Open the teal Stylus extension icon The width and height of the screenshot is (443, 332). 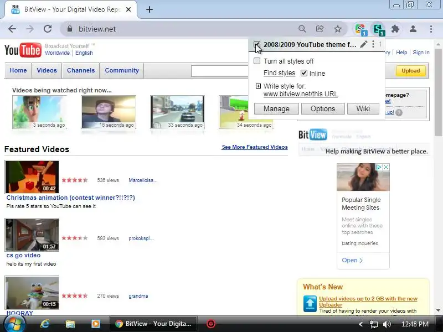coord(378,29)
